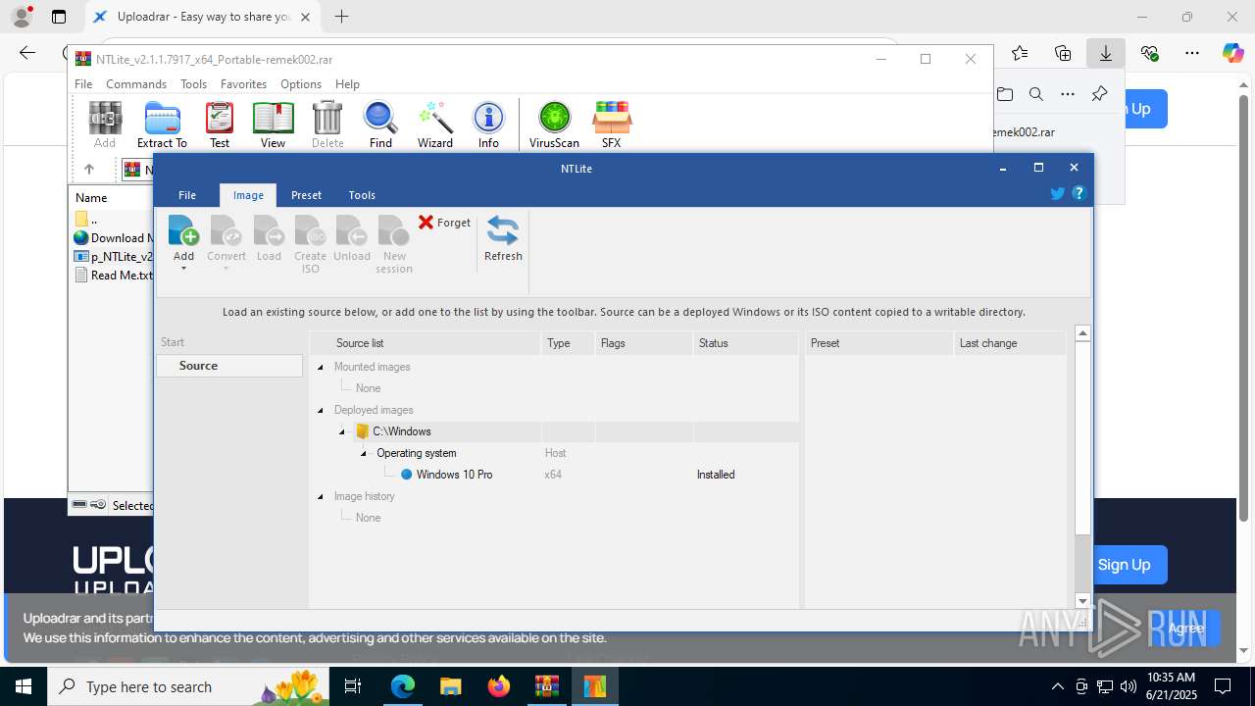Viewport: 1255px width, 706px height.
Task: Open WinRAR Tools menu
Action: point(193,84)
